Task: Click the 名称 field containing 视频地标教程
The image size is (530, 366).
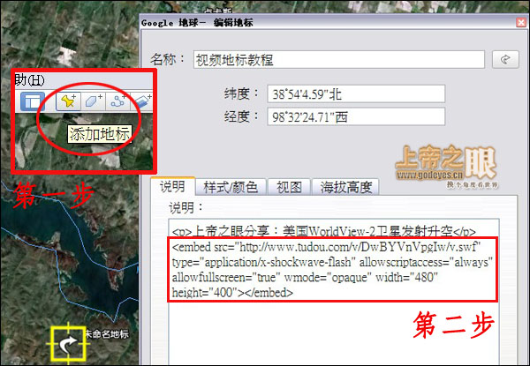Action: click(339, 60)
